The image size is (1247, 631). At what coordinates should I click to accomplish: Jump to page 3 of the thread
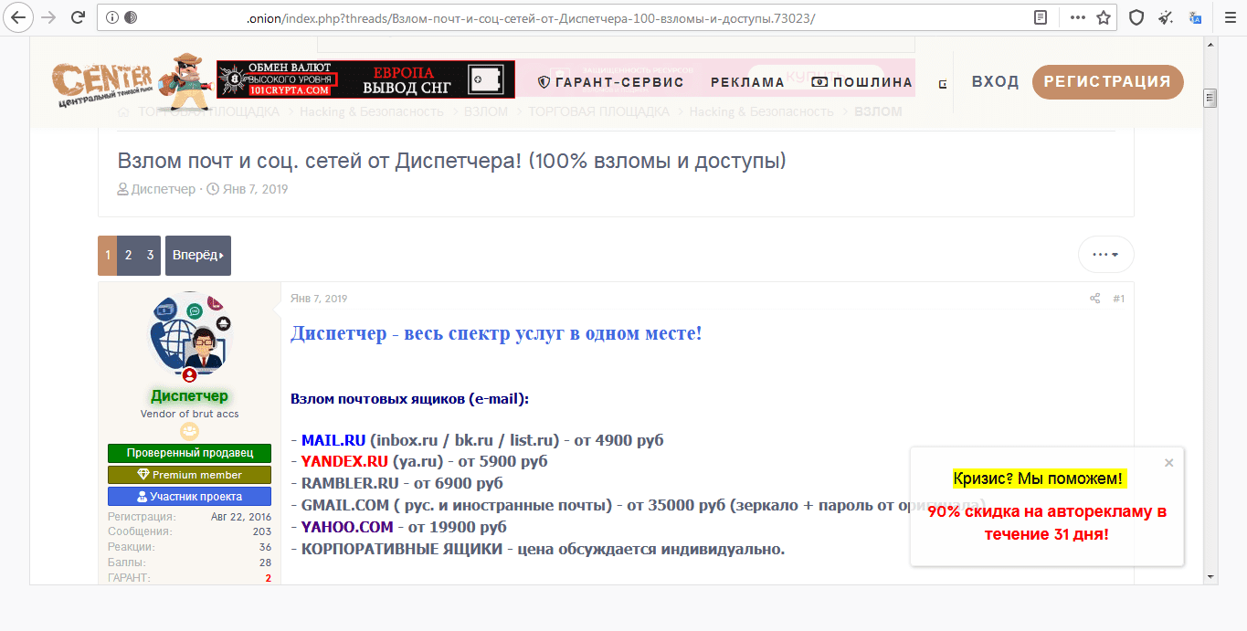(150, 256)
